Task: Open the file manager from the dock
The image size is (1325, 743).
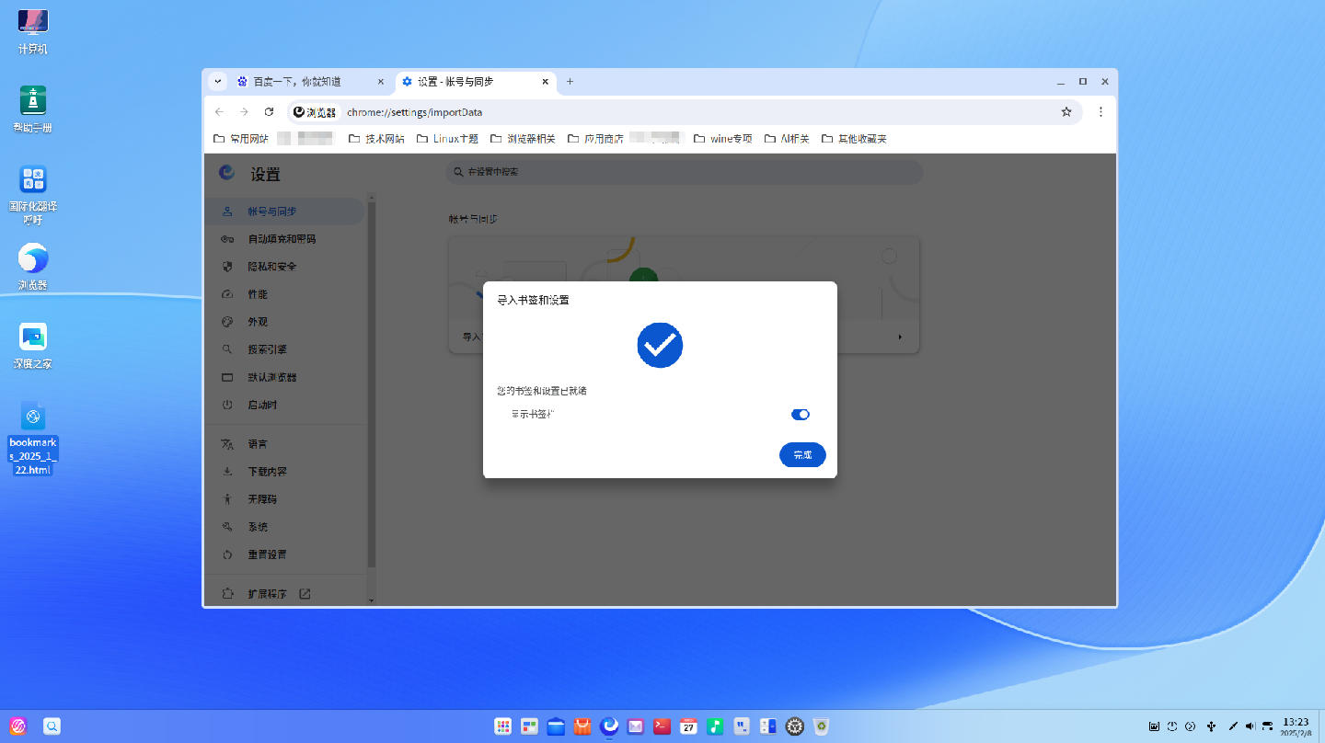Action: click(x=556, y=726)
